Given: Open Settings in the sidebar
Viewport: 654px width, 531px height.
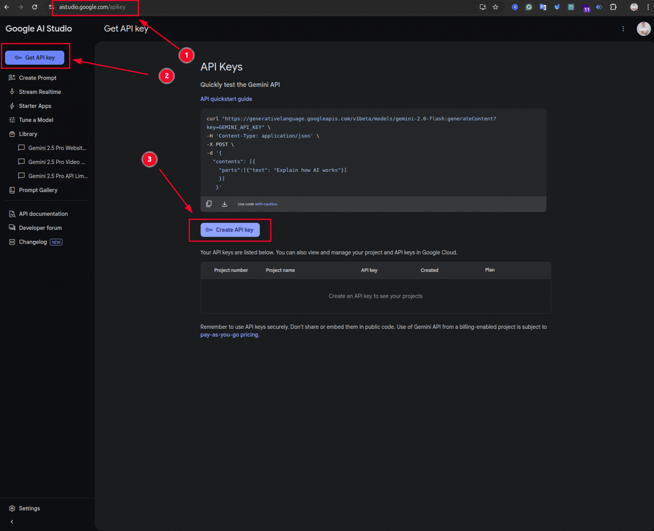Looking at the screenshot, I should tap(29, 508).
